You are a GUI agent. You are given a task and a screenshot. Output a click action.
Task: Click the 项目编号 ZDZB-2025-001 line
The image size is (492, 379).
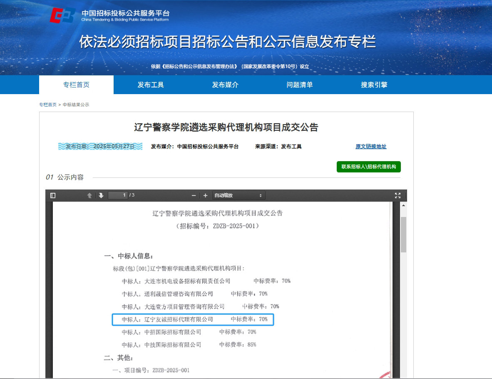(151, 370)
